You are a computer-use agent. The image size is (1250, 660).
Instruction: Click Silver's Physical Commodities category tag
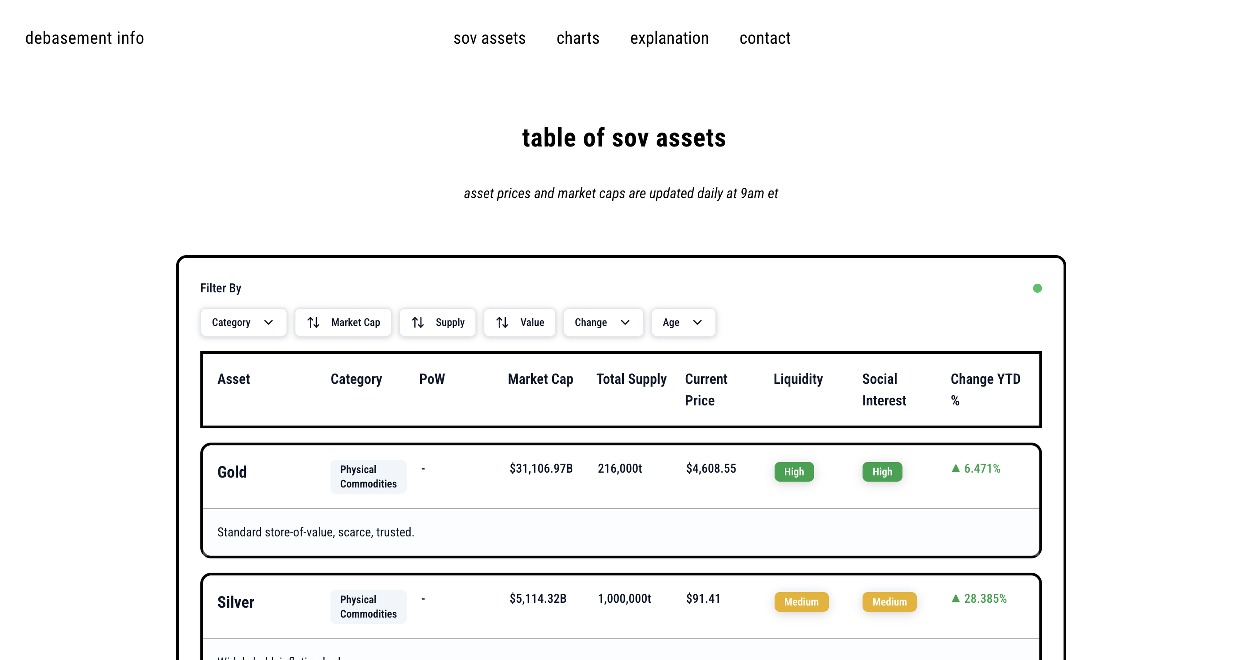point(368,607)
